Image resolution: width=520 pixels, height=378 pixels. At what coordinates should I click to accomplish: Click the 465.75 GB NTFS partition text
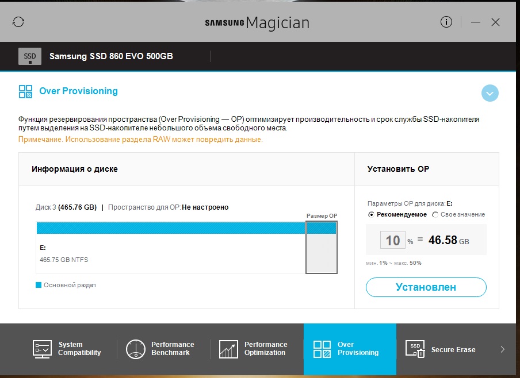(x=64, y=260)
